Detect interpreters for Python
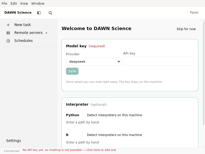Image resolution: width=205 pixels, height=154 pixels. (114, 115)
